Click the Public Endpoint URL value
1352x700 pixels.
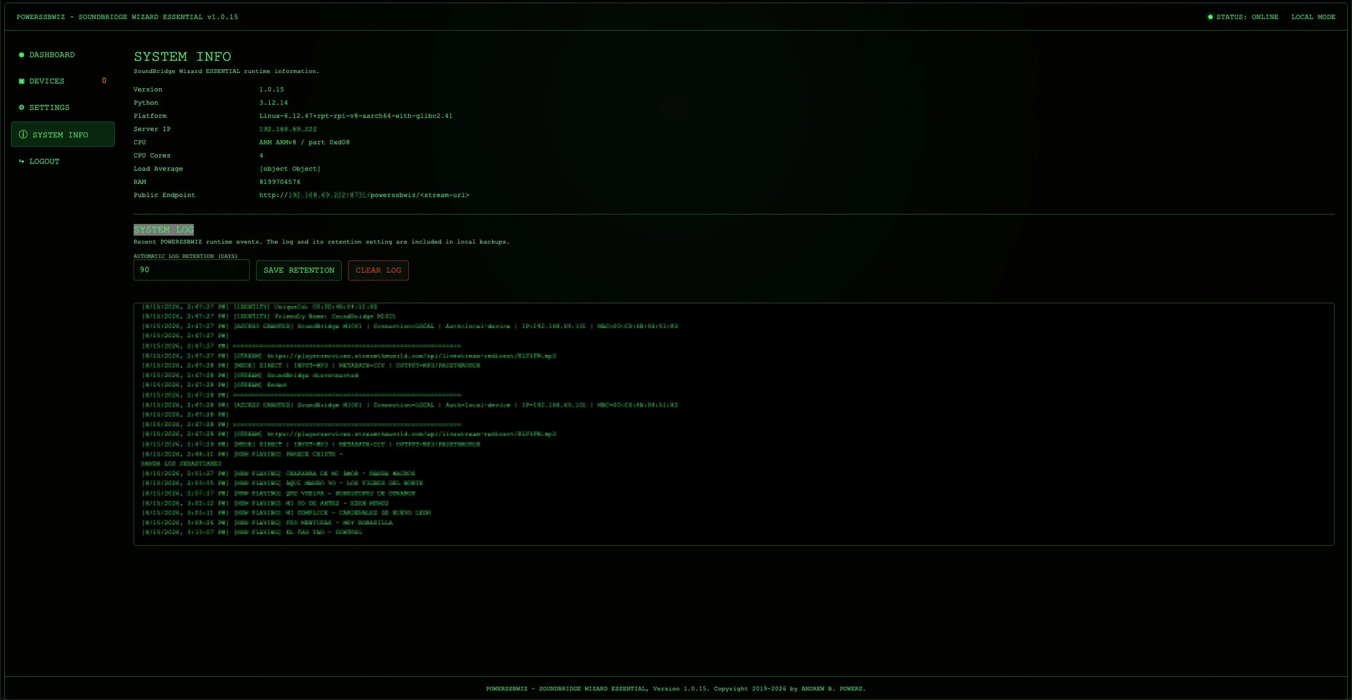pos(364,195)
